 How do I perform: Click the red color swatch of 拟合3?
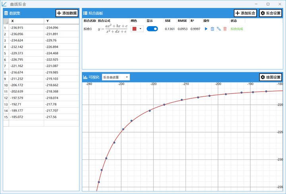click(x=134, y=29)
